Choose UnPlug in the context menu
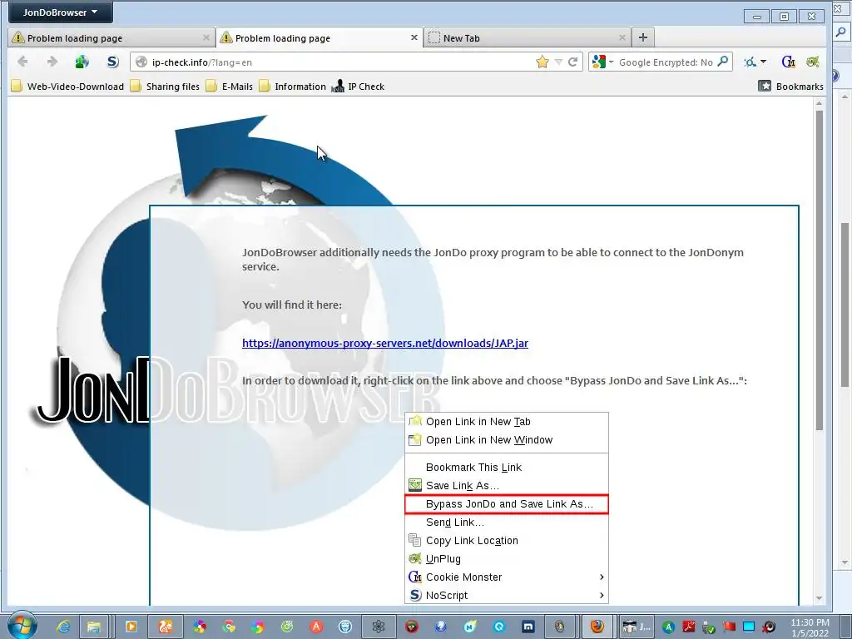This screenshot has width=852, height=639. point(507,558)
